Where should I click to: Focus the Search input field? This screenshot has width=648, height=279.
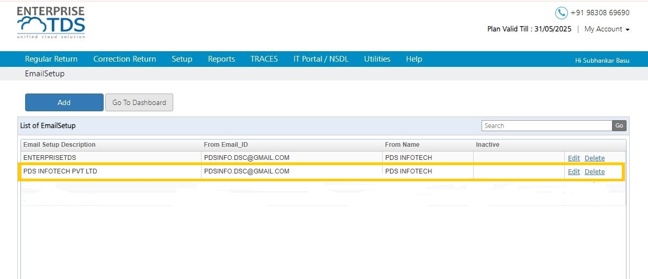(547, 125)
